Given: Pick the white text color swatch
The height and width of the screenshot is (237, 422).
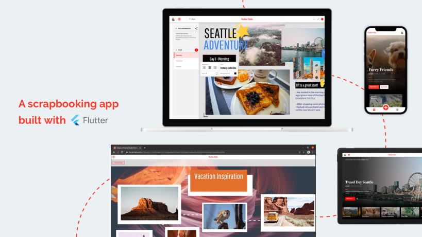Looking at the screenshot, I should pyautogui.click(x=216, y=74).
